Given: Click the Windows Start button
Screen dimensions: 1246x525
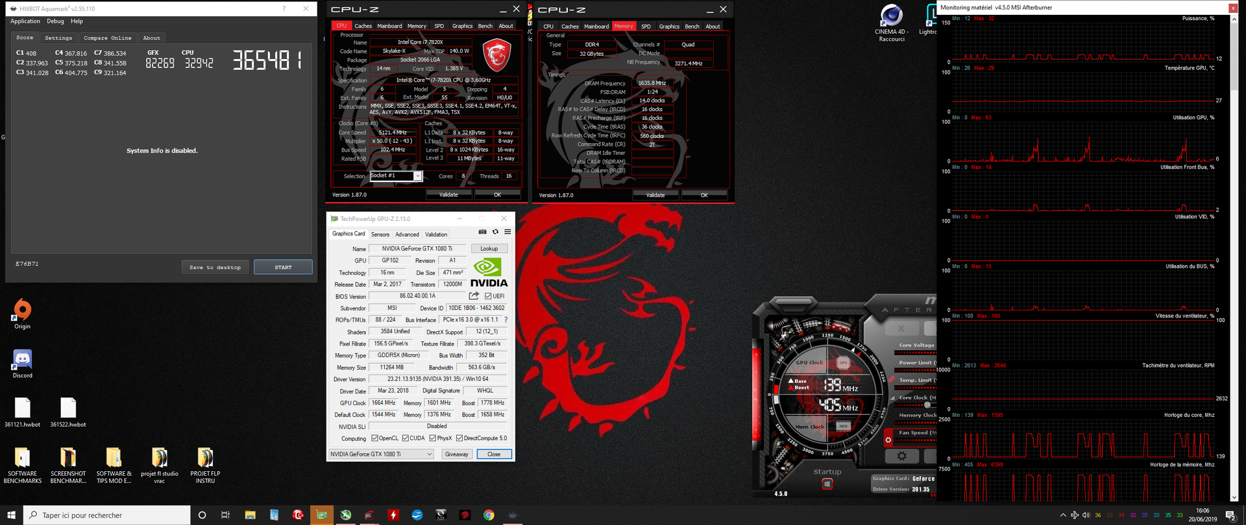Looking at the screenshot, I should [x=11, y=515].
